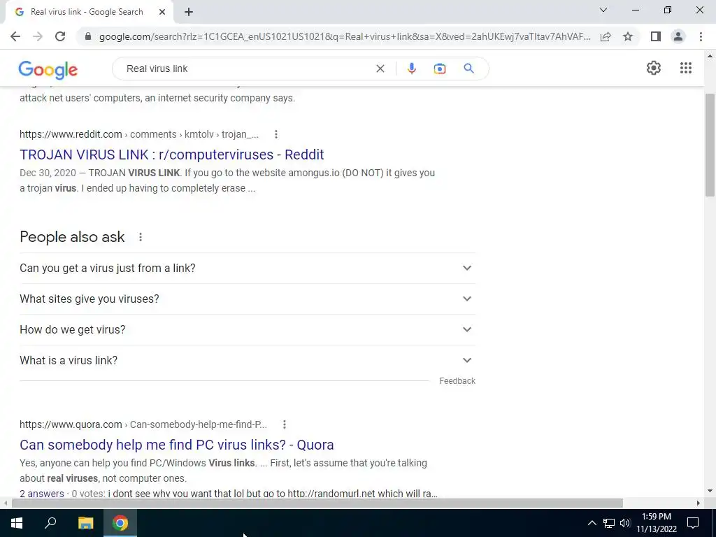This screenshot has height=537, width=716.
Task: Select the 'Real virus link - Google Search' tab
Action: pyautogui.click(x=87, y=12)
